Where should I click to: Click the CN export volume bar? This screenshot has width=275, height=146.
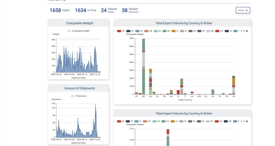click(150, 82)
